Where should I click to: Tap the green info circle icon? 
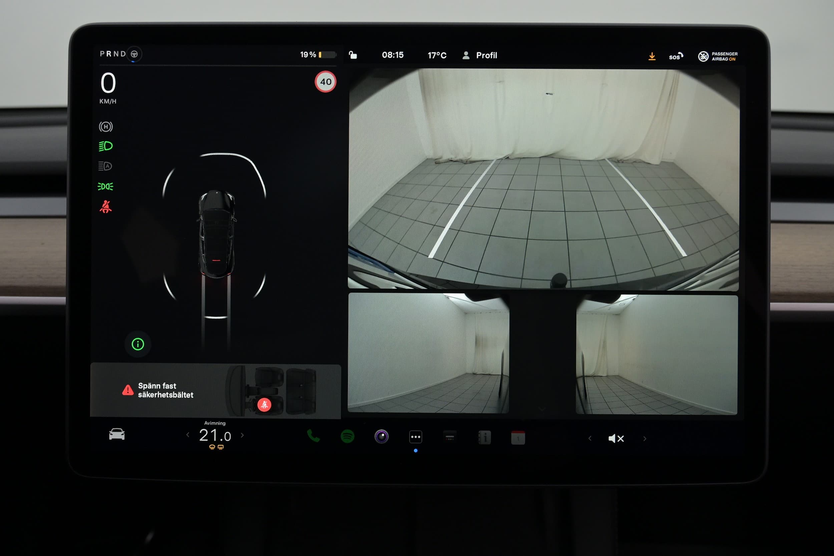[x=138, y=344]
